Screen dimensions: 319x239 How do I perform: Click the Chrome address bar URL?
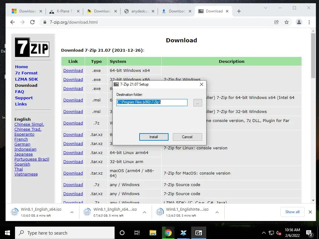pos(74,22)
